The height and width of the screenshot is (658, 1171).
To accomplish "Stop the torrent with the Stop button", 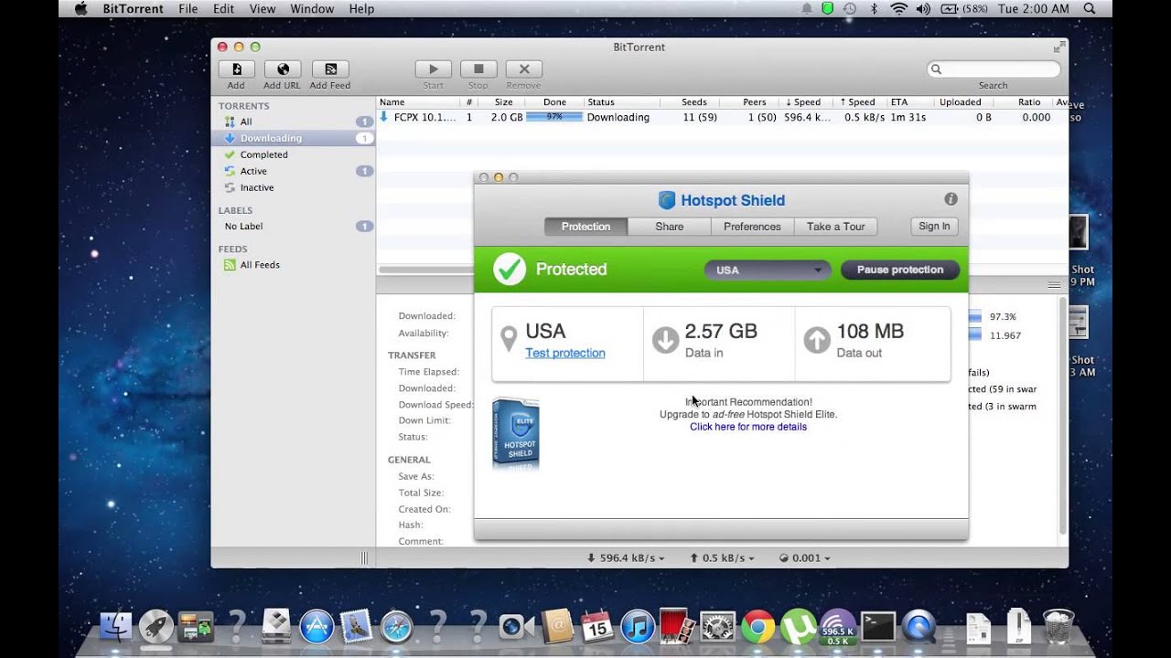I will point(478,69).
